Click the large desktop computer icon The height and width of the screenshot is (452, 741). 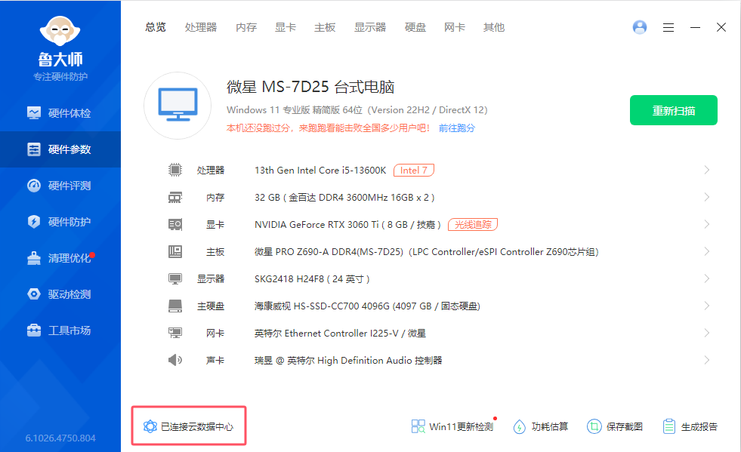point(178,106)
